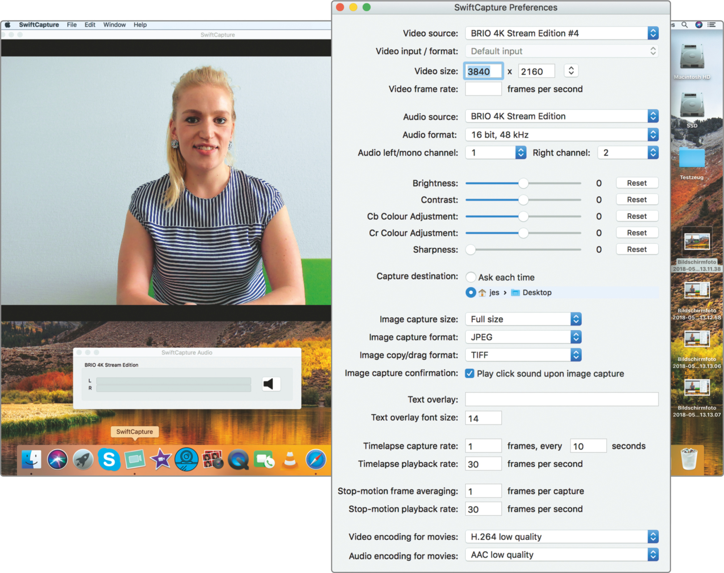
Task: Select the Ask each time radio option
Action: (471, 277)
